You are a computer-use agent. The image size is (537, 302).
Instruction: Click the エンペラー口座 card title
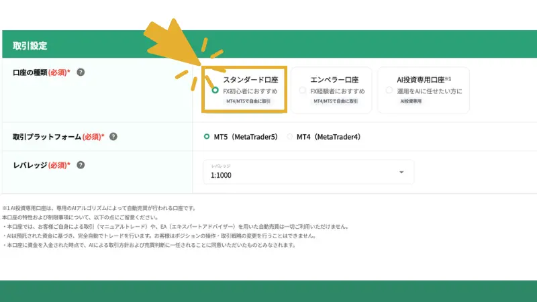(x=334, y=80)
